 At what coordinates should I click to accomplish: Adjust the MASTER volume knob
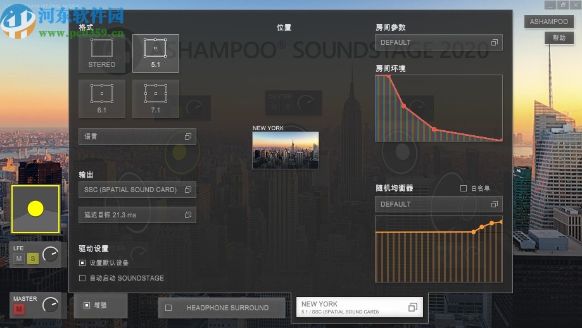[x=51, y=305]
